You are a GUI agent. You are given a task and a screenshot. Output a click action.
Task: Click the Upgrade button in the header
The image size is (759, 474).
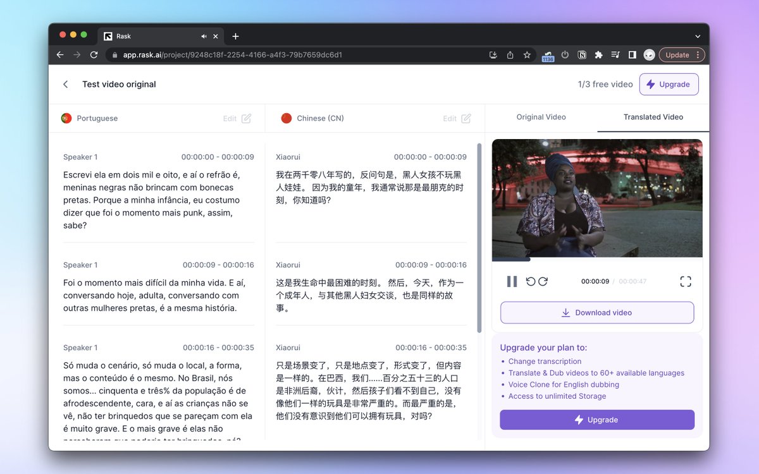[669, 84]
